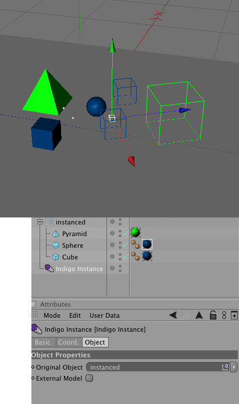
Task: Click the red X-axis arrow handle
Action: click(x=131, y=161)
